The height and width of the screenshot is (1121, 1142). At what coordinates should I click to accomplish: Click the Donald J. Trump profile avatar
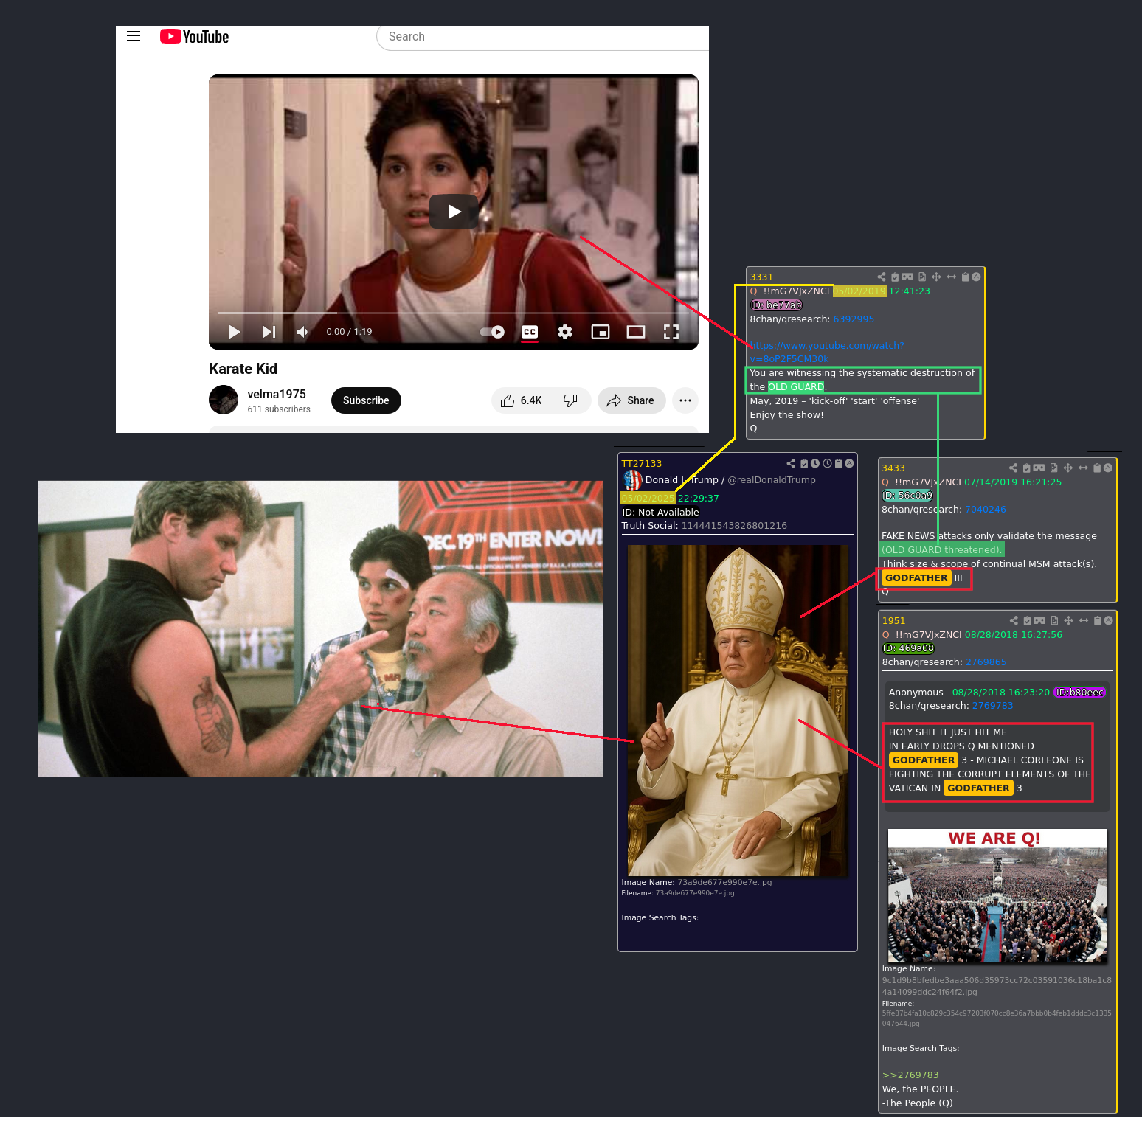click(x=632, y=480)
